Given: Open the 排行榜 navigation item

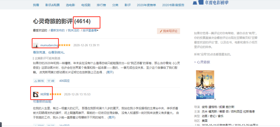Looking at the screenshot, I should [101, 5].
